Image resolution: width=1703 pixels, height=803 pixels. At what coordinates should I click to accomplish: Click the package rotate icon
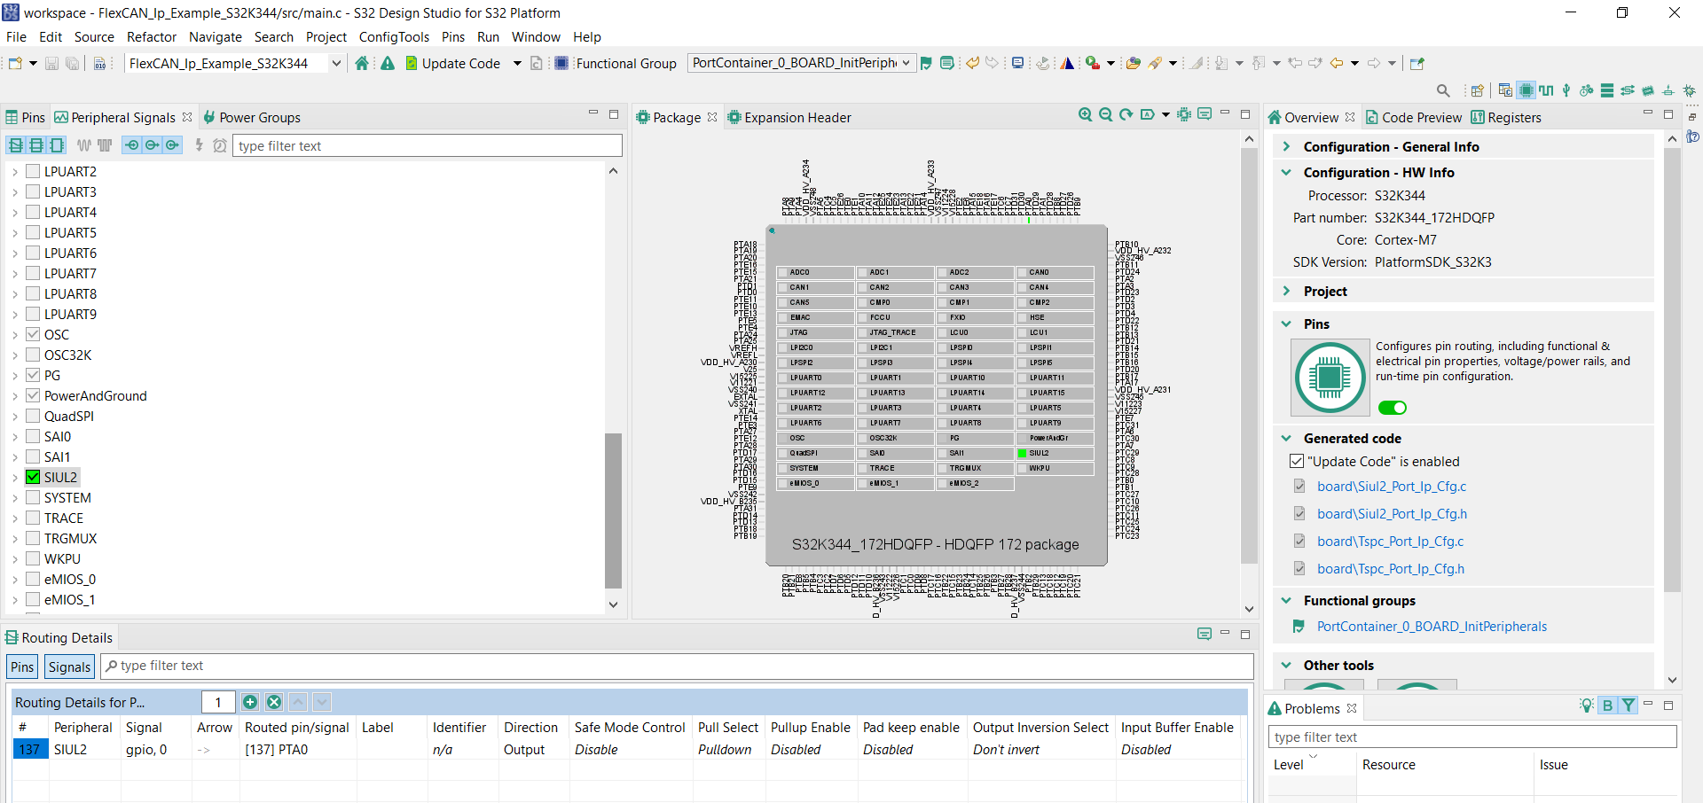click(1126, 115)
